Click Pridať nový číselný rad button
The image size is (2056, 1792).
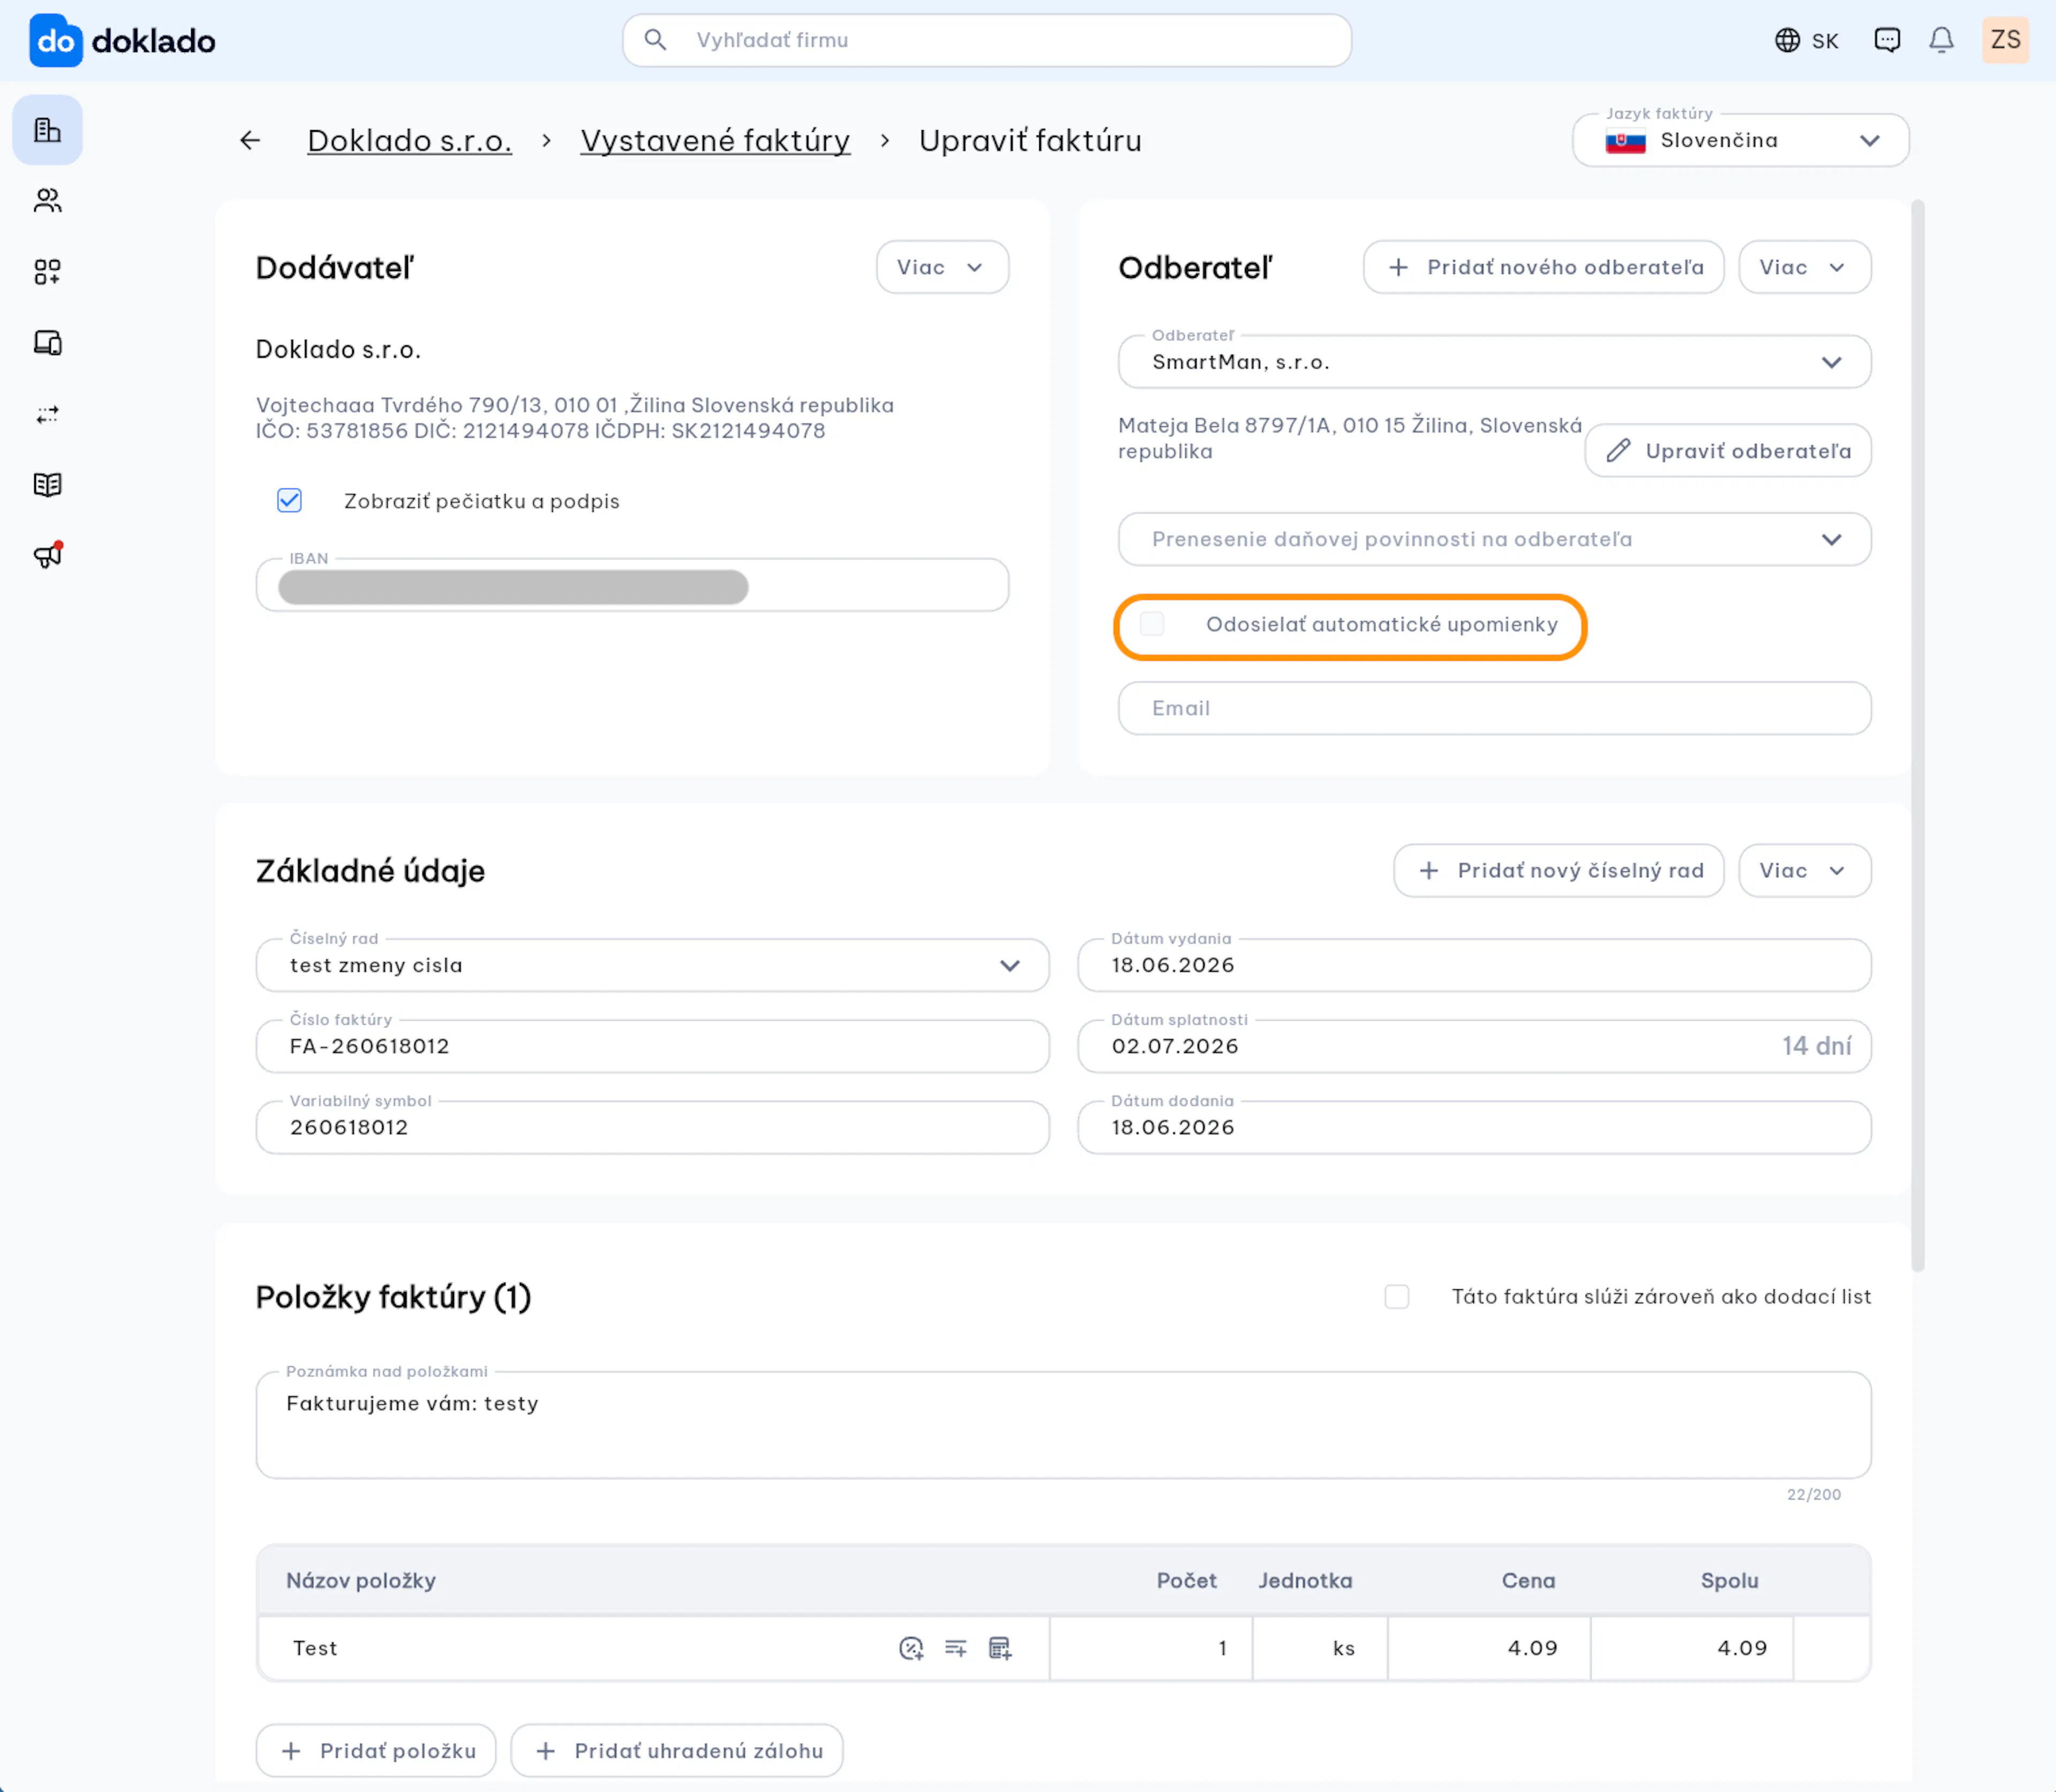(x=1558, y=871)
